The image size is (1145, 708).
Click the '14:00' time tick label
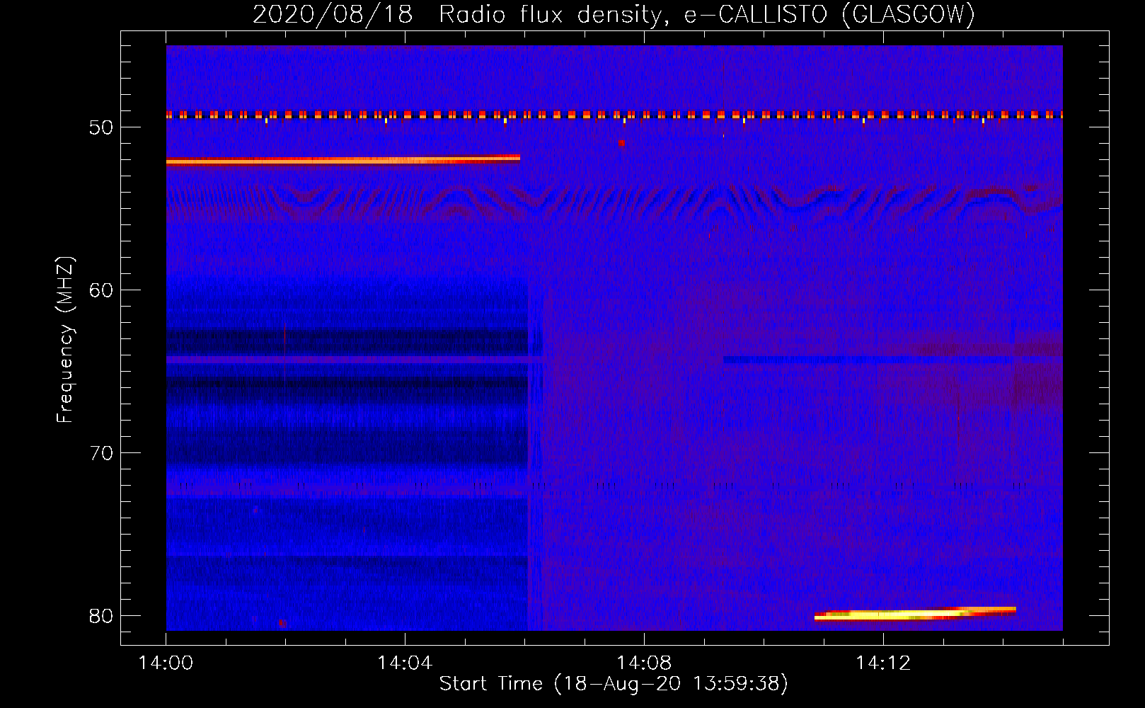[x=166, y=663]
